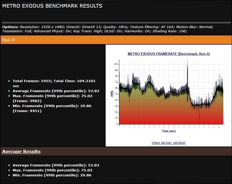Open the View larger version link
The height and width of the screenshot is (184, 232).
(x=168, y=143)
